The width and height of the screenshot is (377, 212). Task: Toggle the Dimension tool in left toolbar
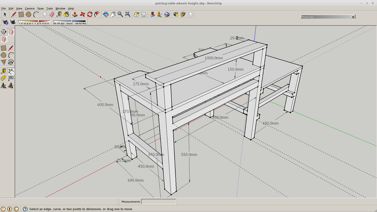tap(11, 71)
